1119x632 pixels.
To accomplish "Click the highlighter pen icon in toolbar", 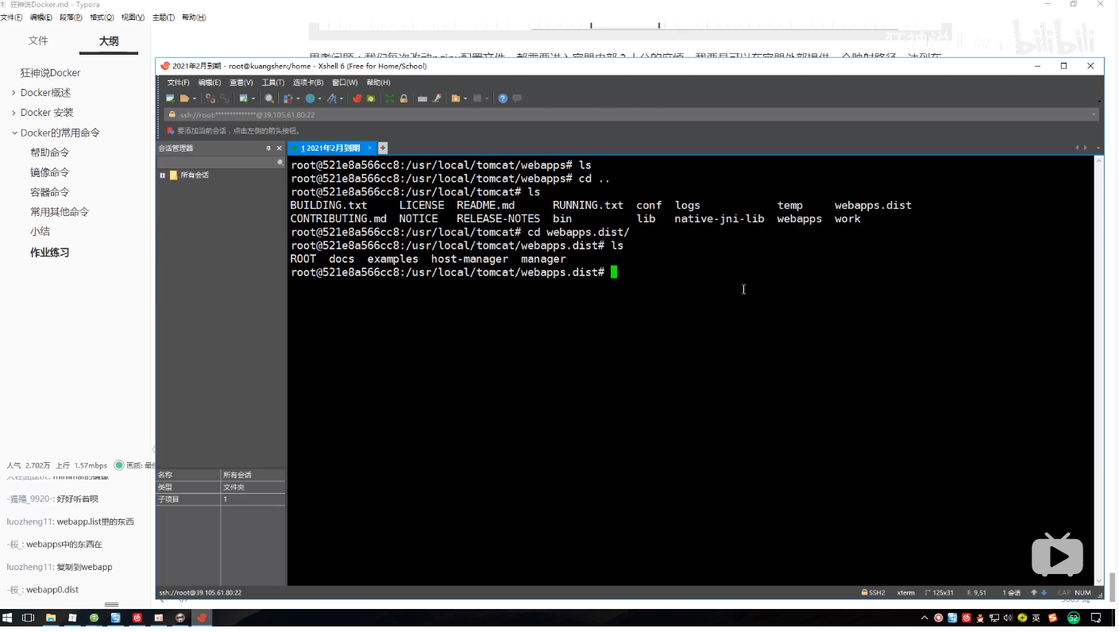I will [x=437, y=98].
